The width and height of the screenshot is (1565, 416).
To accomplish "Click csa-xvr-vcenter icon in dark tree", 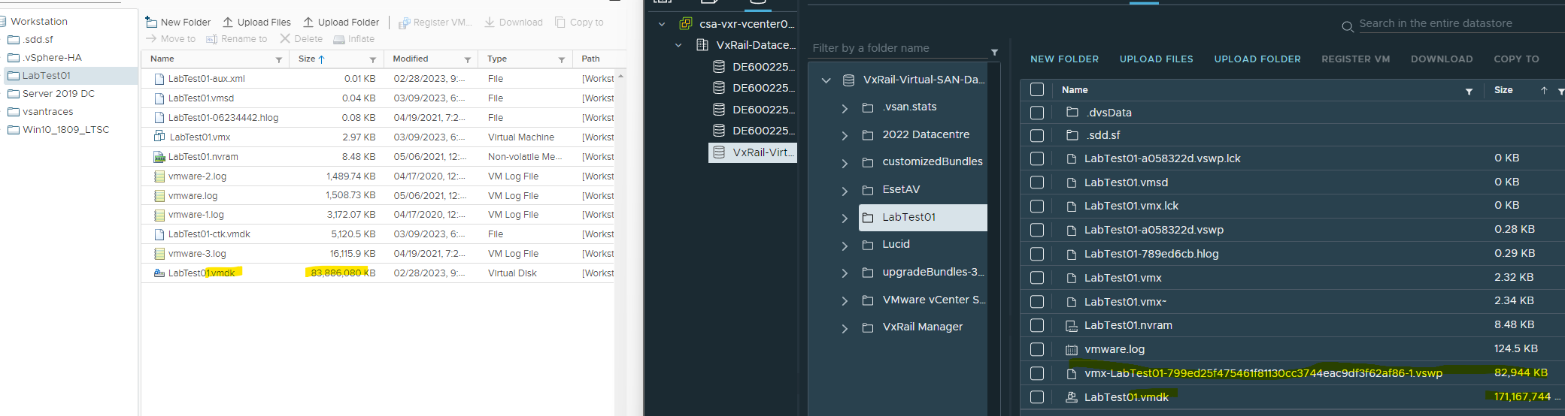I will [x=686, y=23].
